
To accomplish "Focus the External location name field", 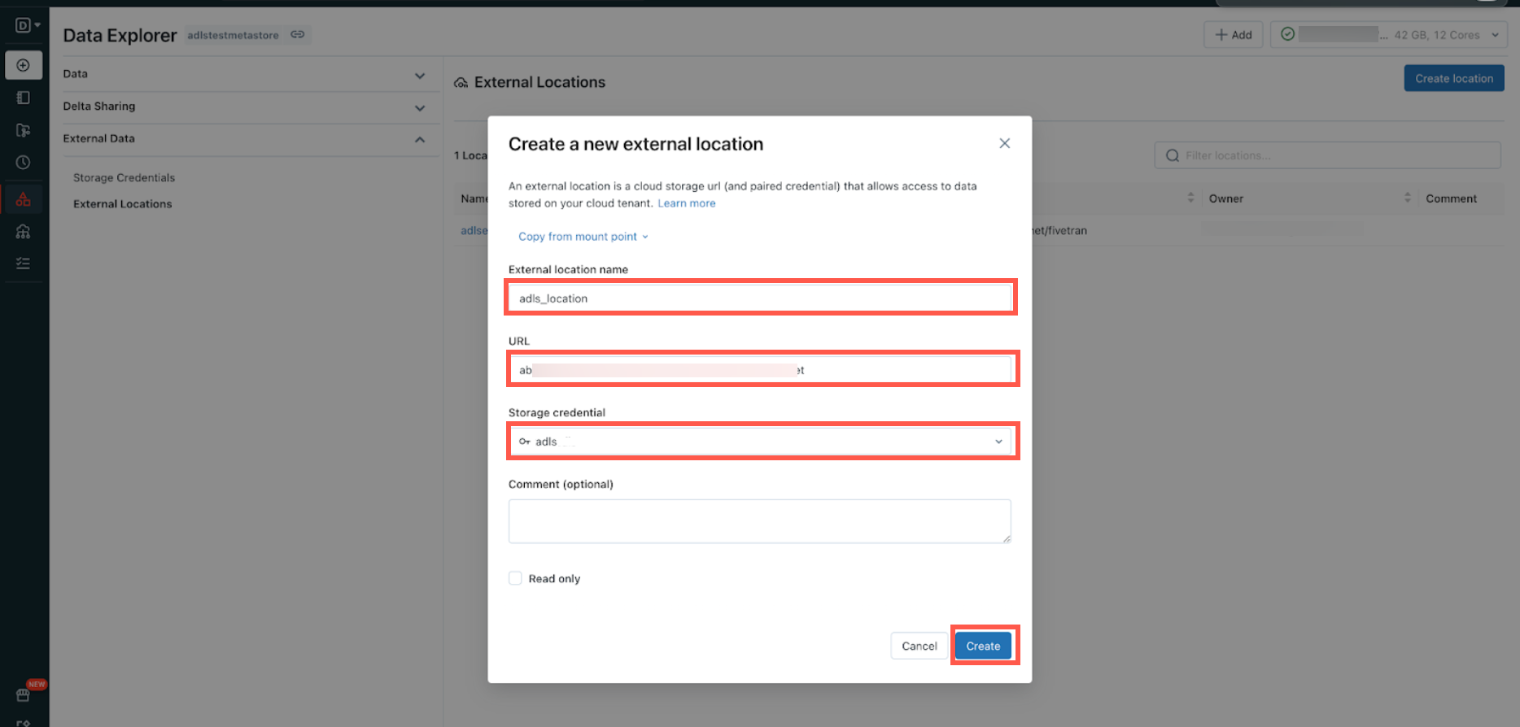I will (x=760, y=298).
